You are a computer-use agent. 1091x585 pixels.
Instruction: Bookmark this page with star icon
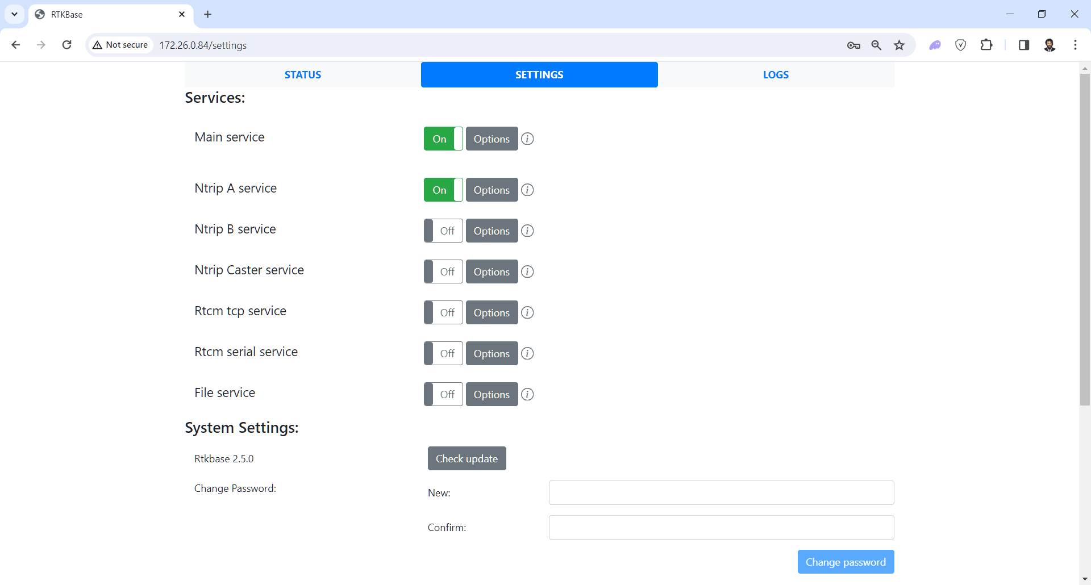pos(899,45)
